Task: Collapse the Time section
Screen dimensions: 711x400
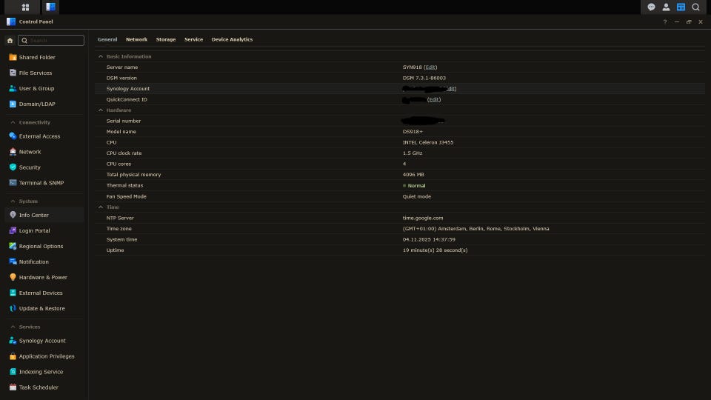Action: click(x=101, y=207)
